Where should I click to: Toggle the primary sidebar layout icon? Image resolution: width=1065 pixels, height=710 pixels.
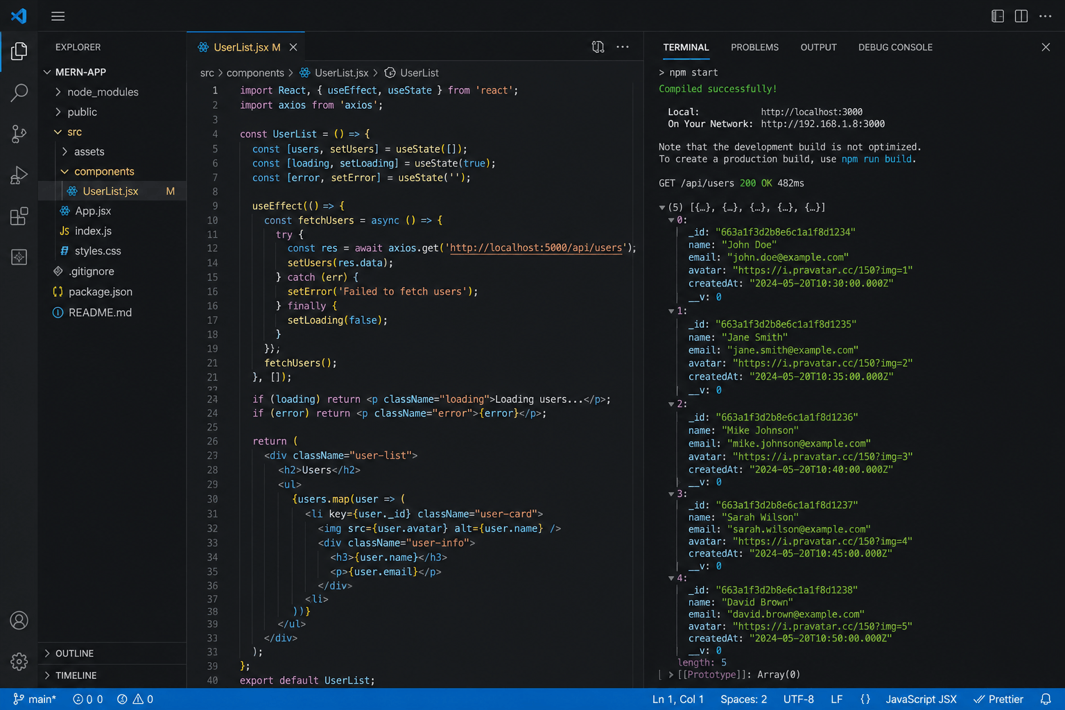[x=998, y=16]
